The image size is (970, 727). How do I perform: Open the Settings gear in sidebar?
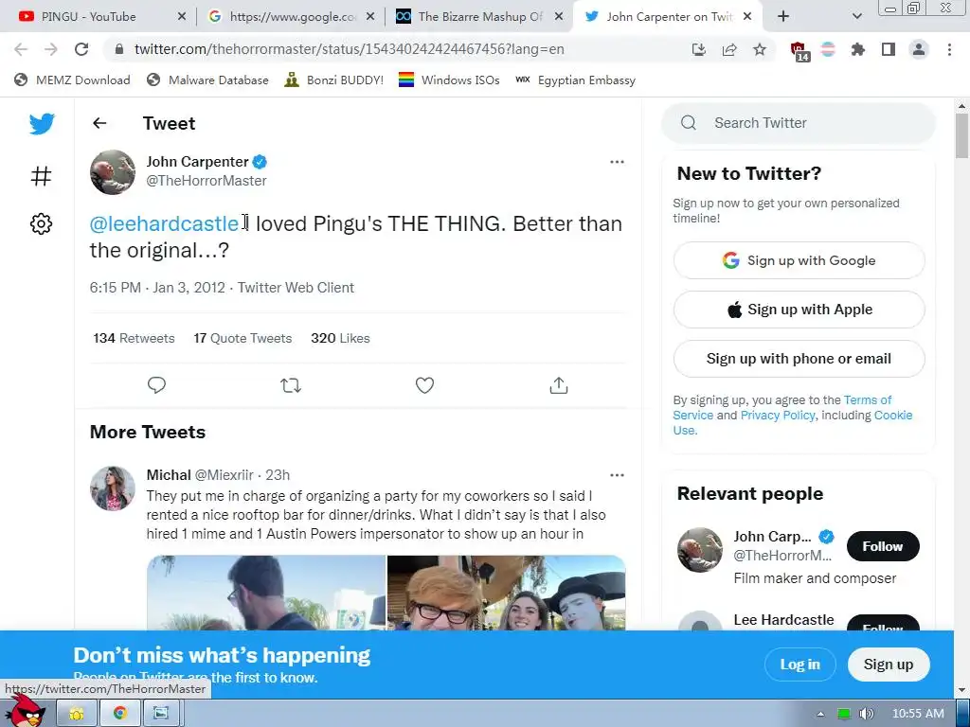coord(41,223)
